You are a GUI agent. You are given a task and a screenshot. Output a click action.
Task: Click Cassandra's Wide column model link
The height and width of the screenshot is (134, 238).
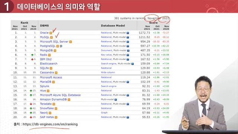pos(108,72)
